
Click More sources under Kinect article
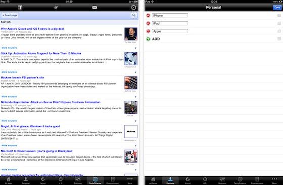[x=9, y=170]
